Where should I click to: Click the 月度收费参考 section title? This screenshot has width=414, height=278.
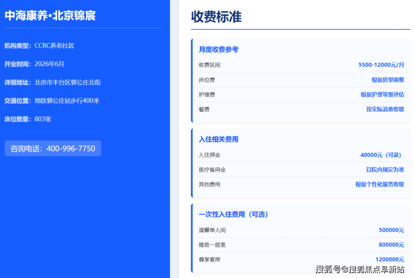coord(219,50)
